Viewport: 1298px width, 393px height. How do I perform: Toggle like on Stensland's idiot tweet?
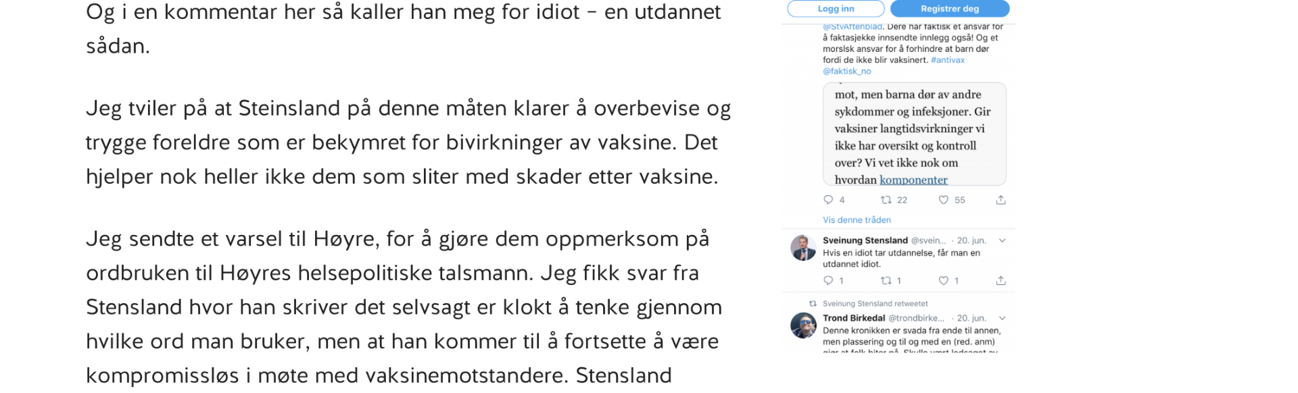tap(942, 280)
